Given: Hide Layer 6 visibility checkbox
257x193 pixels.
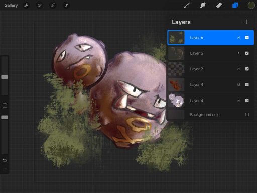Looking at the screenshot, I should pyautogui.click(x=247, y=38).
